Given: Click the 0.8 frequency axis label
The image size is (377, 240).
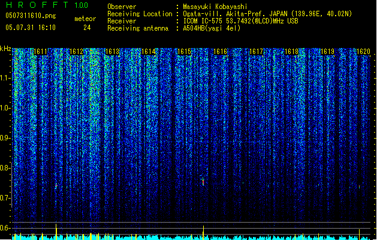Looking at the screenshot, I should point(5,168).
